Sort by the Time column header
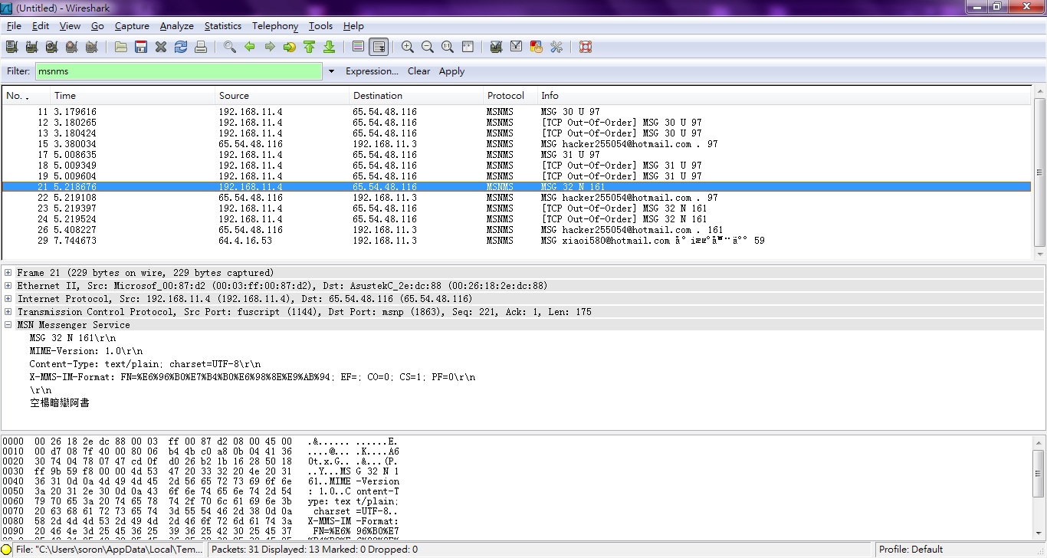Viewport: 1047px width, 558px height. click(132, 96)
